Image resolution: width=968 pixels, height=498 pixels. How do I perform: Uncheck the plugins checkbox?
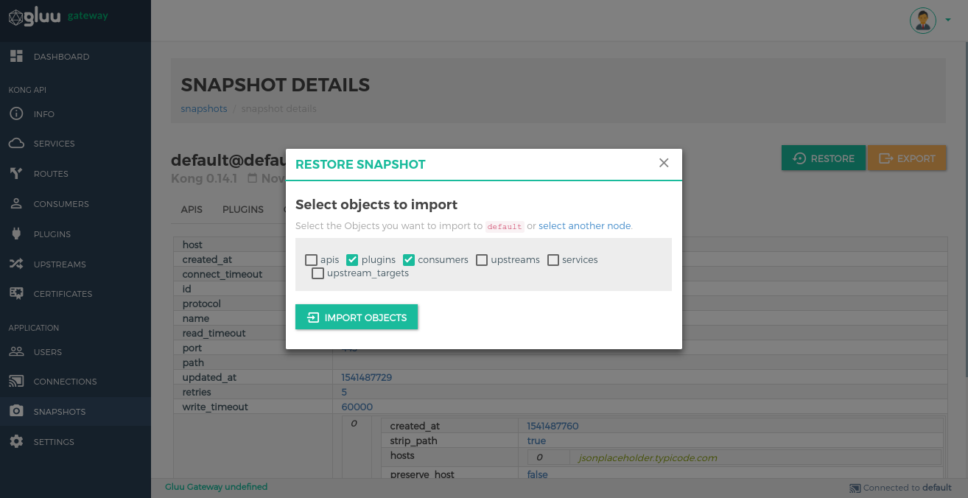352,260
